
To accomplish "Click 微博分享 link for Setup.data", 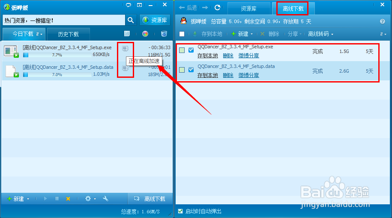I will pyautogui.click(x=249, y=75).
